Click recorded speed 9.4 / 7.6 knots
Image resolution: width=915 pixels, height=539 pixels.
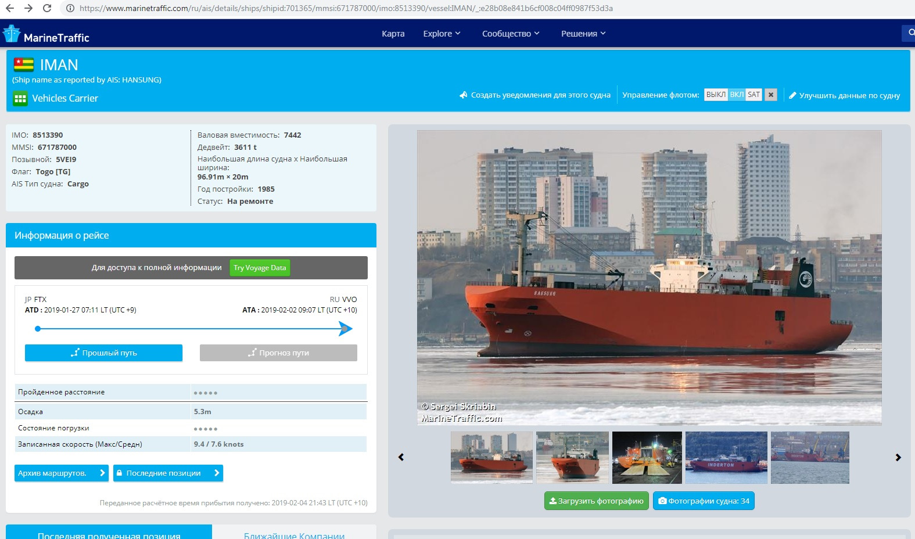[x=218, y=444]
